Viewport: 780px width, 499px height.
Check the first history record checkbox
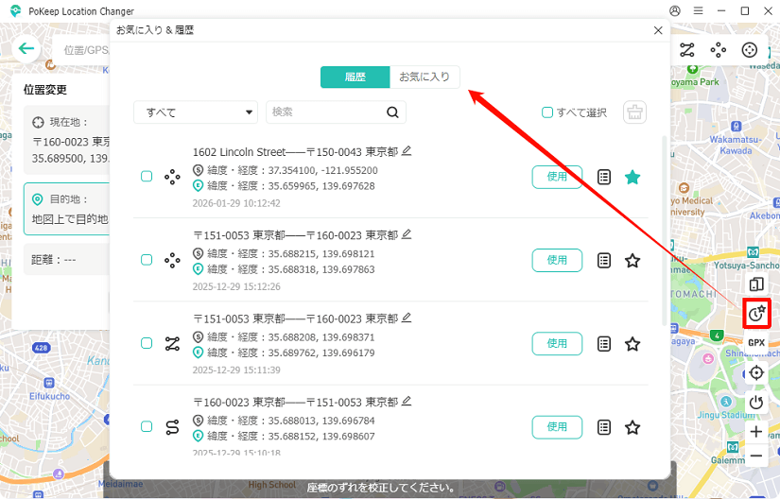[x=147, y=177]
